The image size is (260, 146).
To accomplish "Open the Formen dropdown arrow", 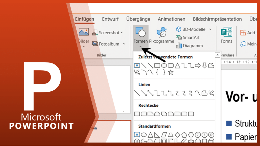I will (x=140, y=47).
